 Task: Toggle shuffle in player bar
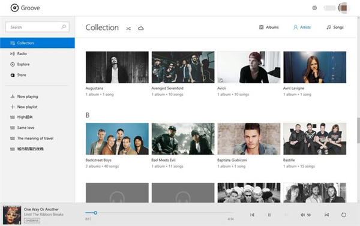click(x=326, y=215)
